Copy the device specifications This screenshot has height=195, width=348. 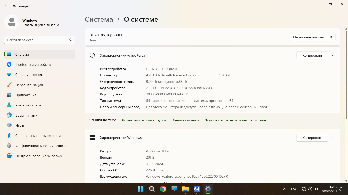tap(312, 55)
